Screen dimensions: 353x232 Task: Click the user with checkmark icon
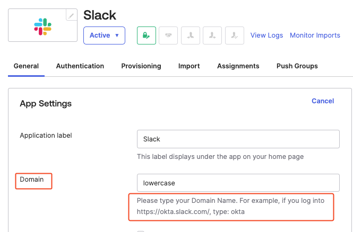click(235, 35)
